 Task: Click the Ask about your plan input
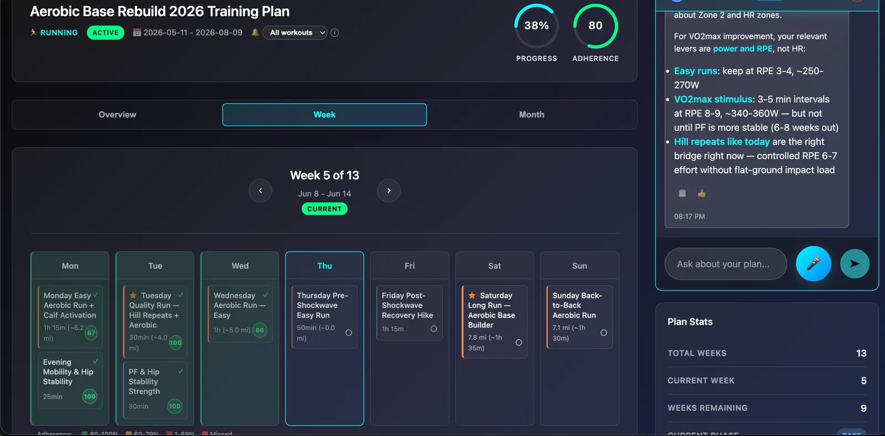click(726, 264)
